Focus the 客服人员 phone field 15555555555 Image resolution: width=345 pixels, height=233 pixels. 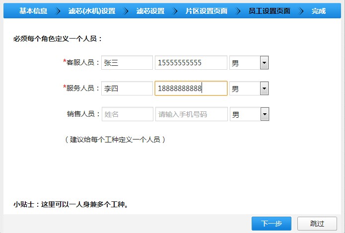pyautogui.click(x=191, y=63)
